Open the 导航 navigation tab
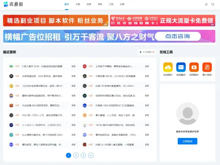Image resolution: width=220 pixels, height=165 pixels. point(100,4)
